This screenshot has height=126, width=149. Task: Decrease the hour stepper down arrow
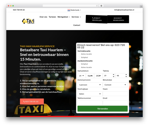(114, 77)
